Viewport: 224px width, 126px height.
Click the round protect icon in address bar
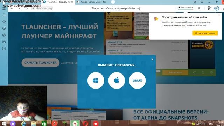[x=217, y=8]
